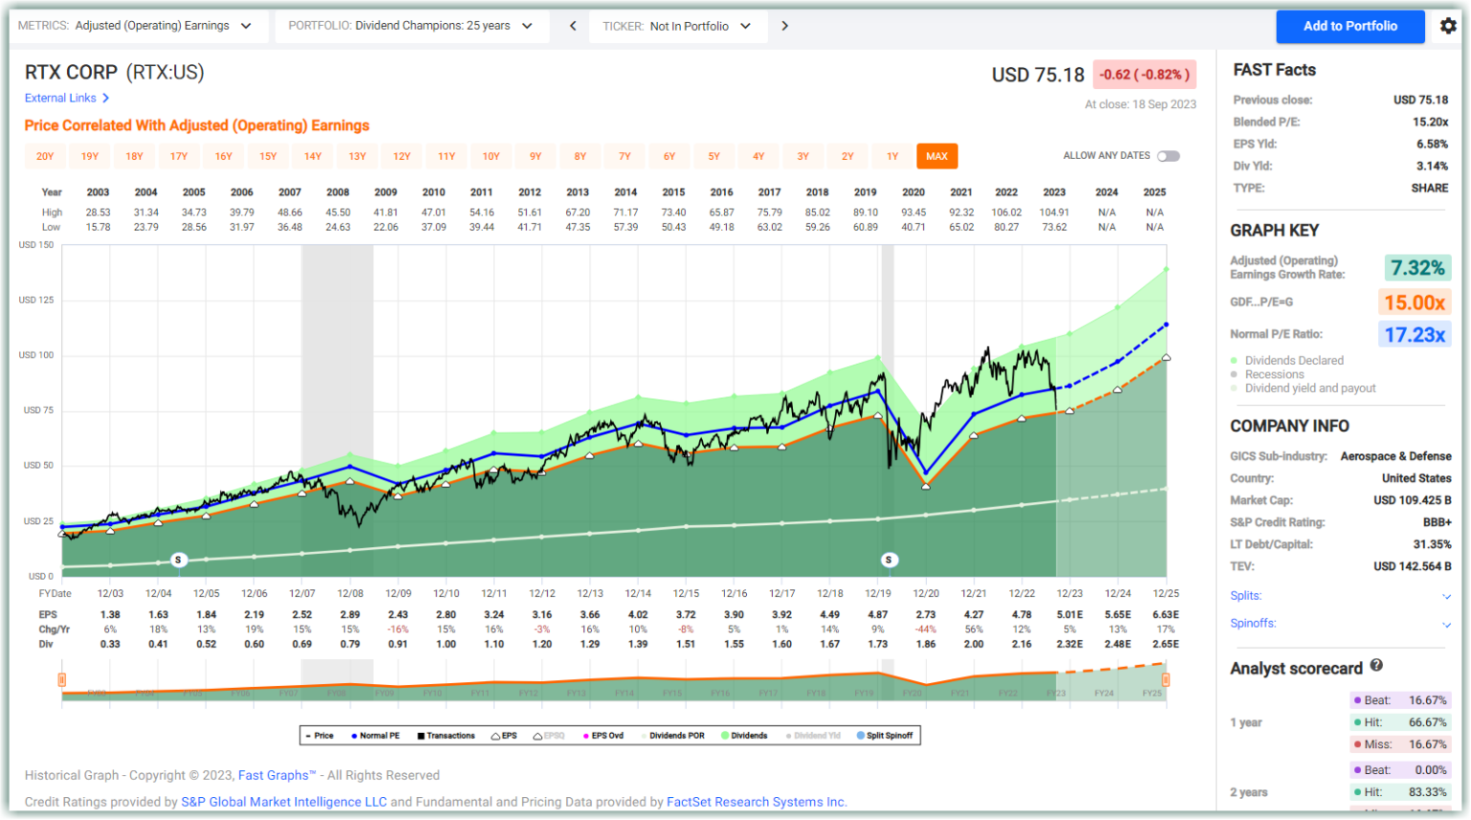Toggle Price legend item

(x=319, y=736)
